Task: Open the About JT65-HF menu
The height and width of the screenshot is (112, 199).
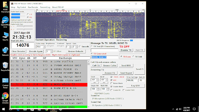Action: [58, 7]
